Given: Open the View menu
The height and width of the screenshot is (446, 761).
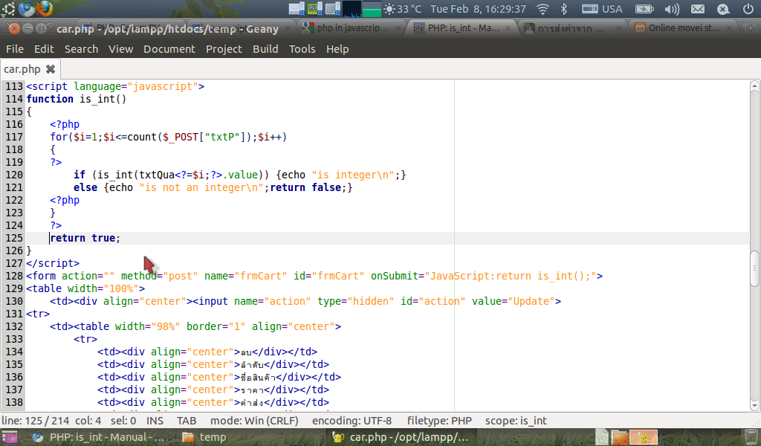Looking at the screenshot, I should [120, 49].
